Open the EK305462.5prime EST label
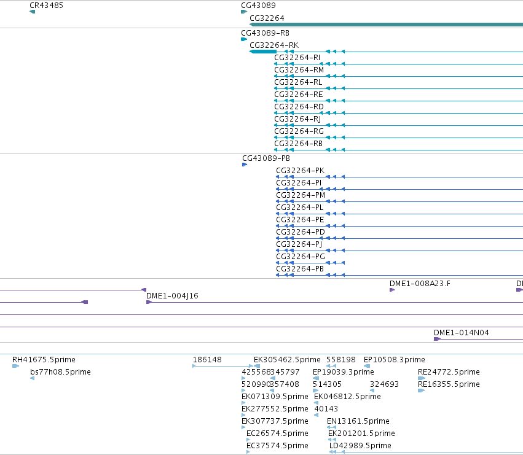This screenshot has height=455, width=523. coord(287,360)
